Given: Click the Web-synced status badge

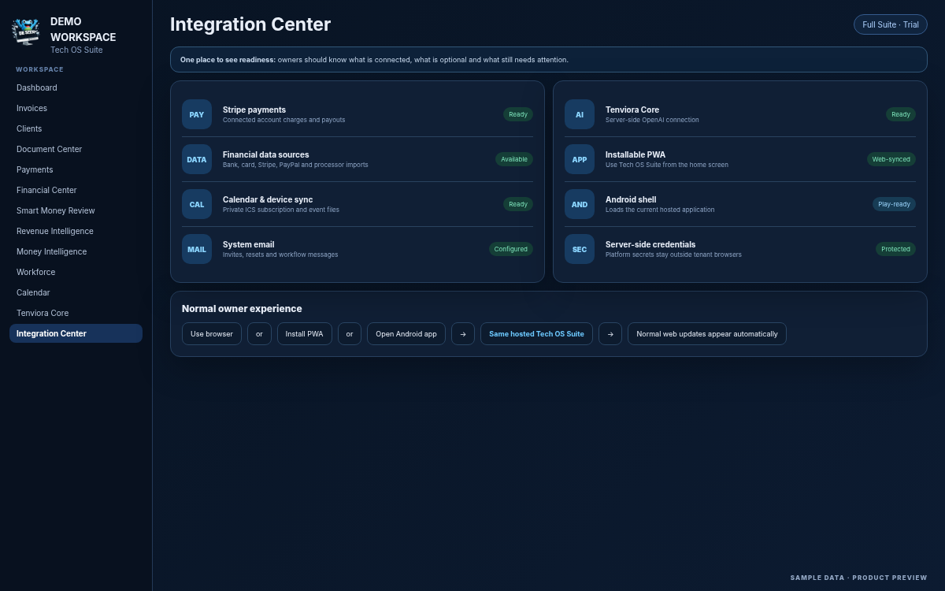Looking at the screenshot, I should [x=891, y=159].
